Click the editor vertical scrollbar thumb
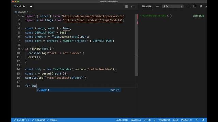The image size is (218, 122). pos(137,45)
